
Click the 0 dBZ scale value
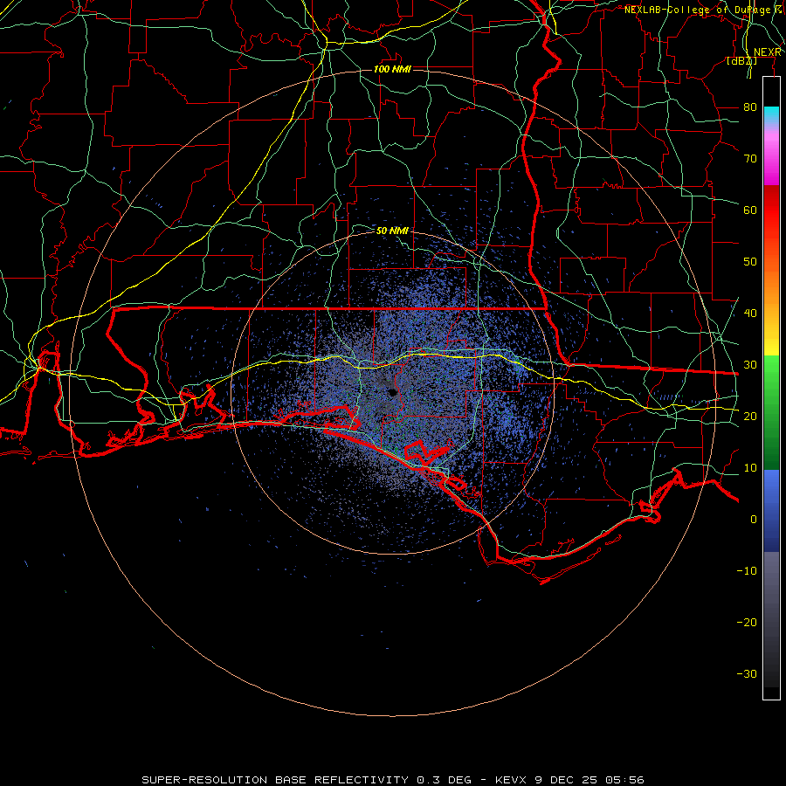(x=754, y=520)
